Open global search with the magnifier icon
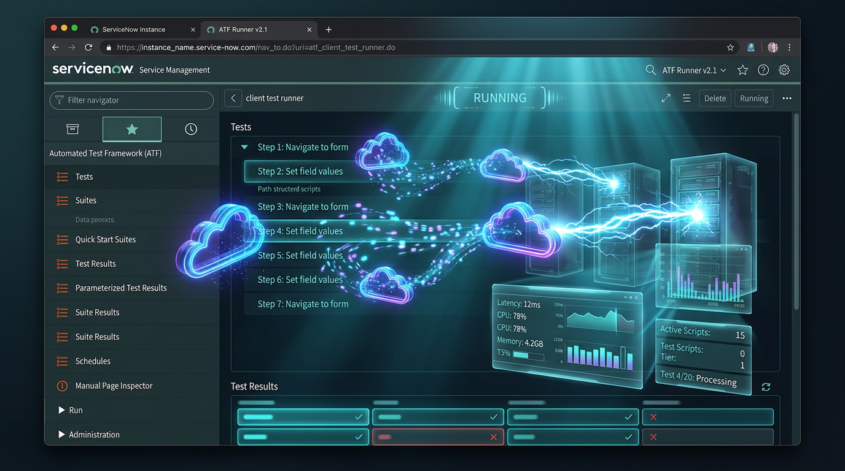This screenshot has width=845, height=471. 650,70
